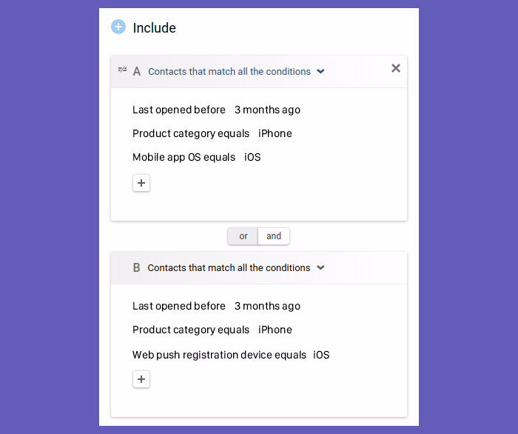Add a condition to group B
This screenshot has width=518, height=434.
click(x=141, y=379)
